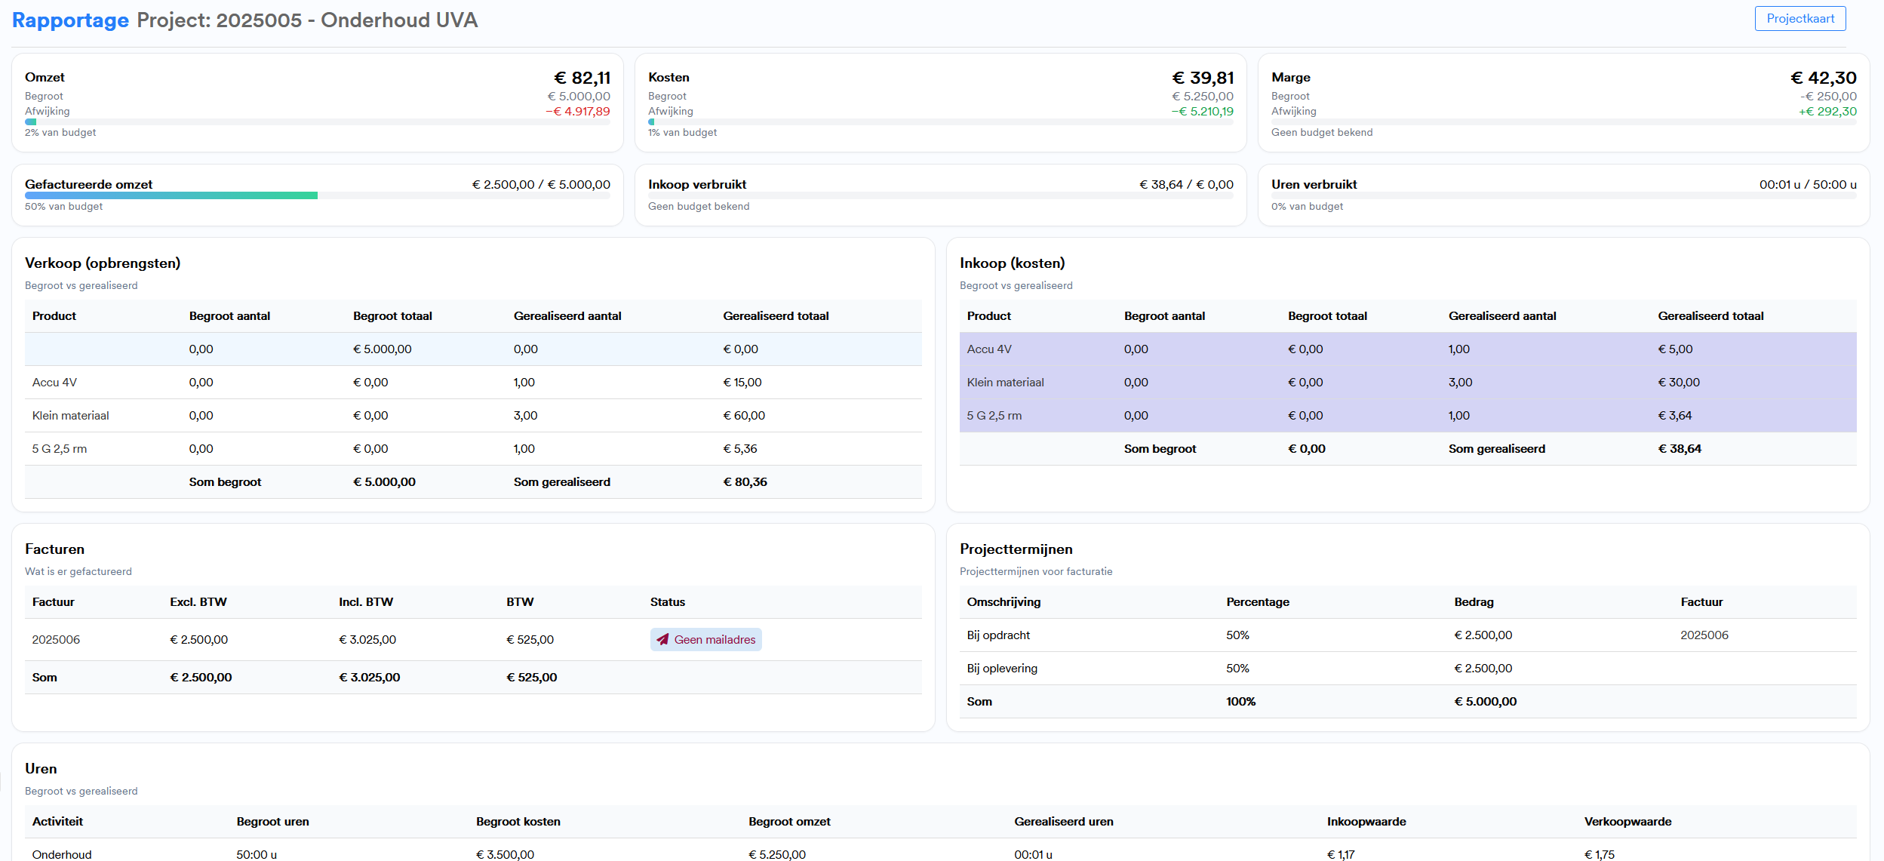Image resolution: width=1884 pixels, height=861 pixels.
Task: Select the Klein materiaal row in Inkoop
Action: point(1005,383)
